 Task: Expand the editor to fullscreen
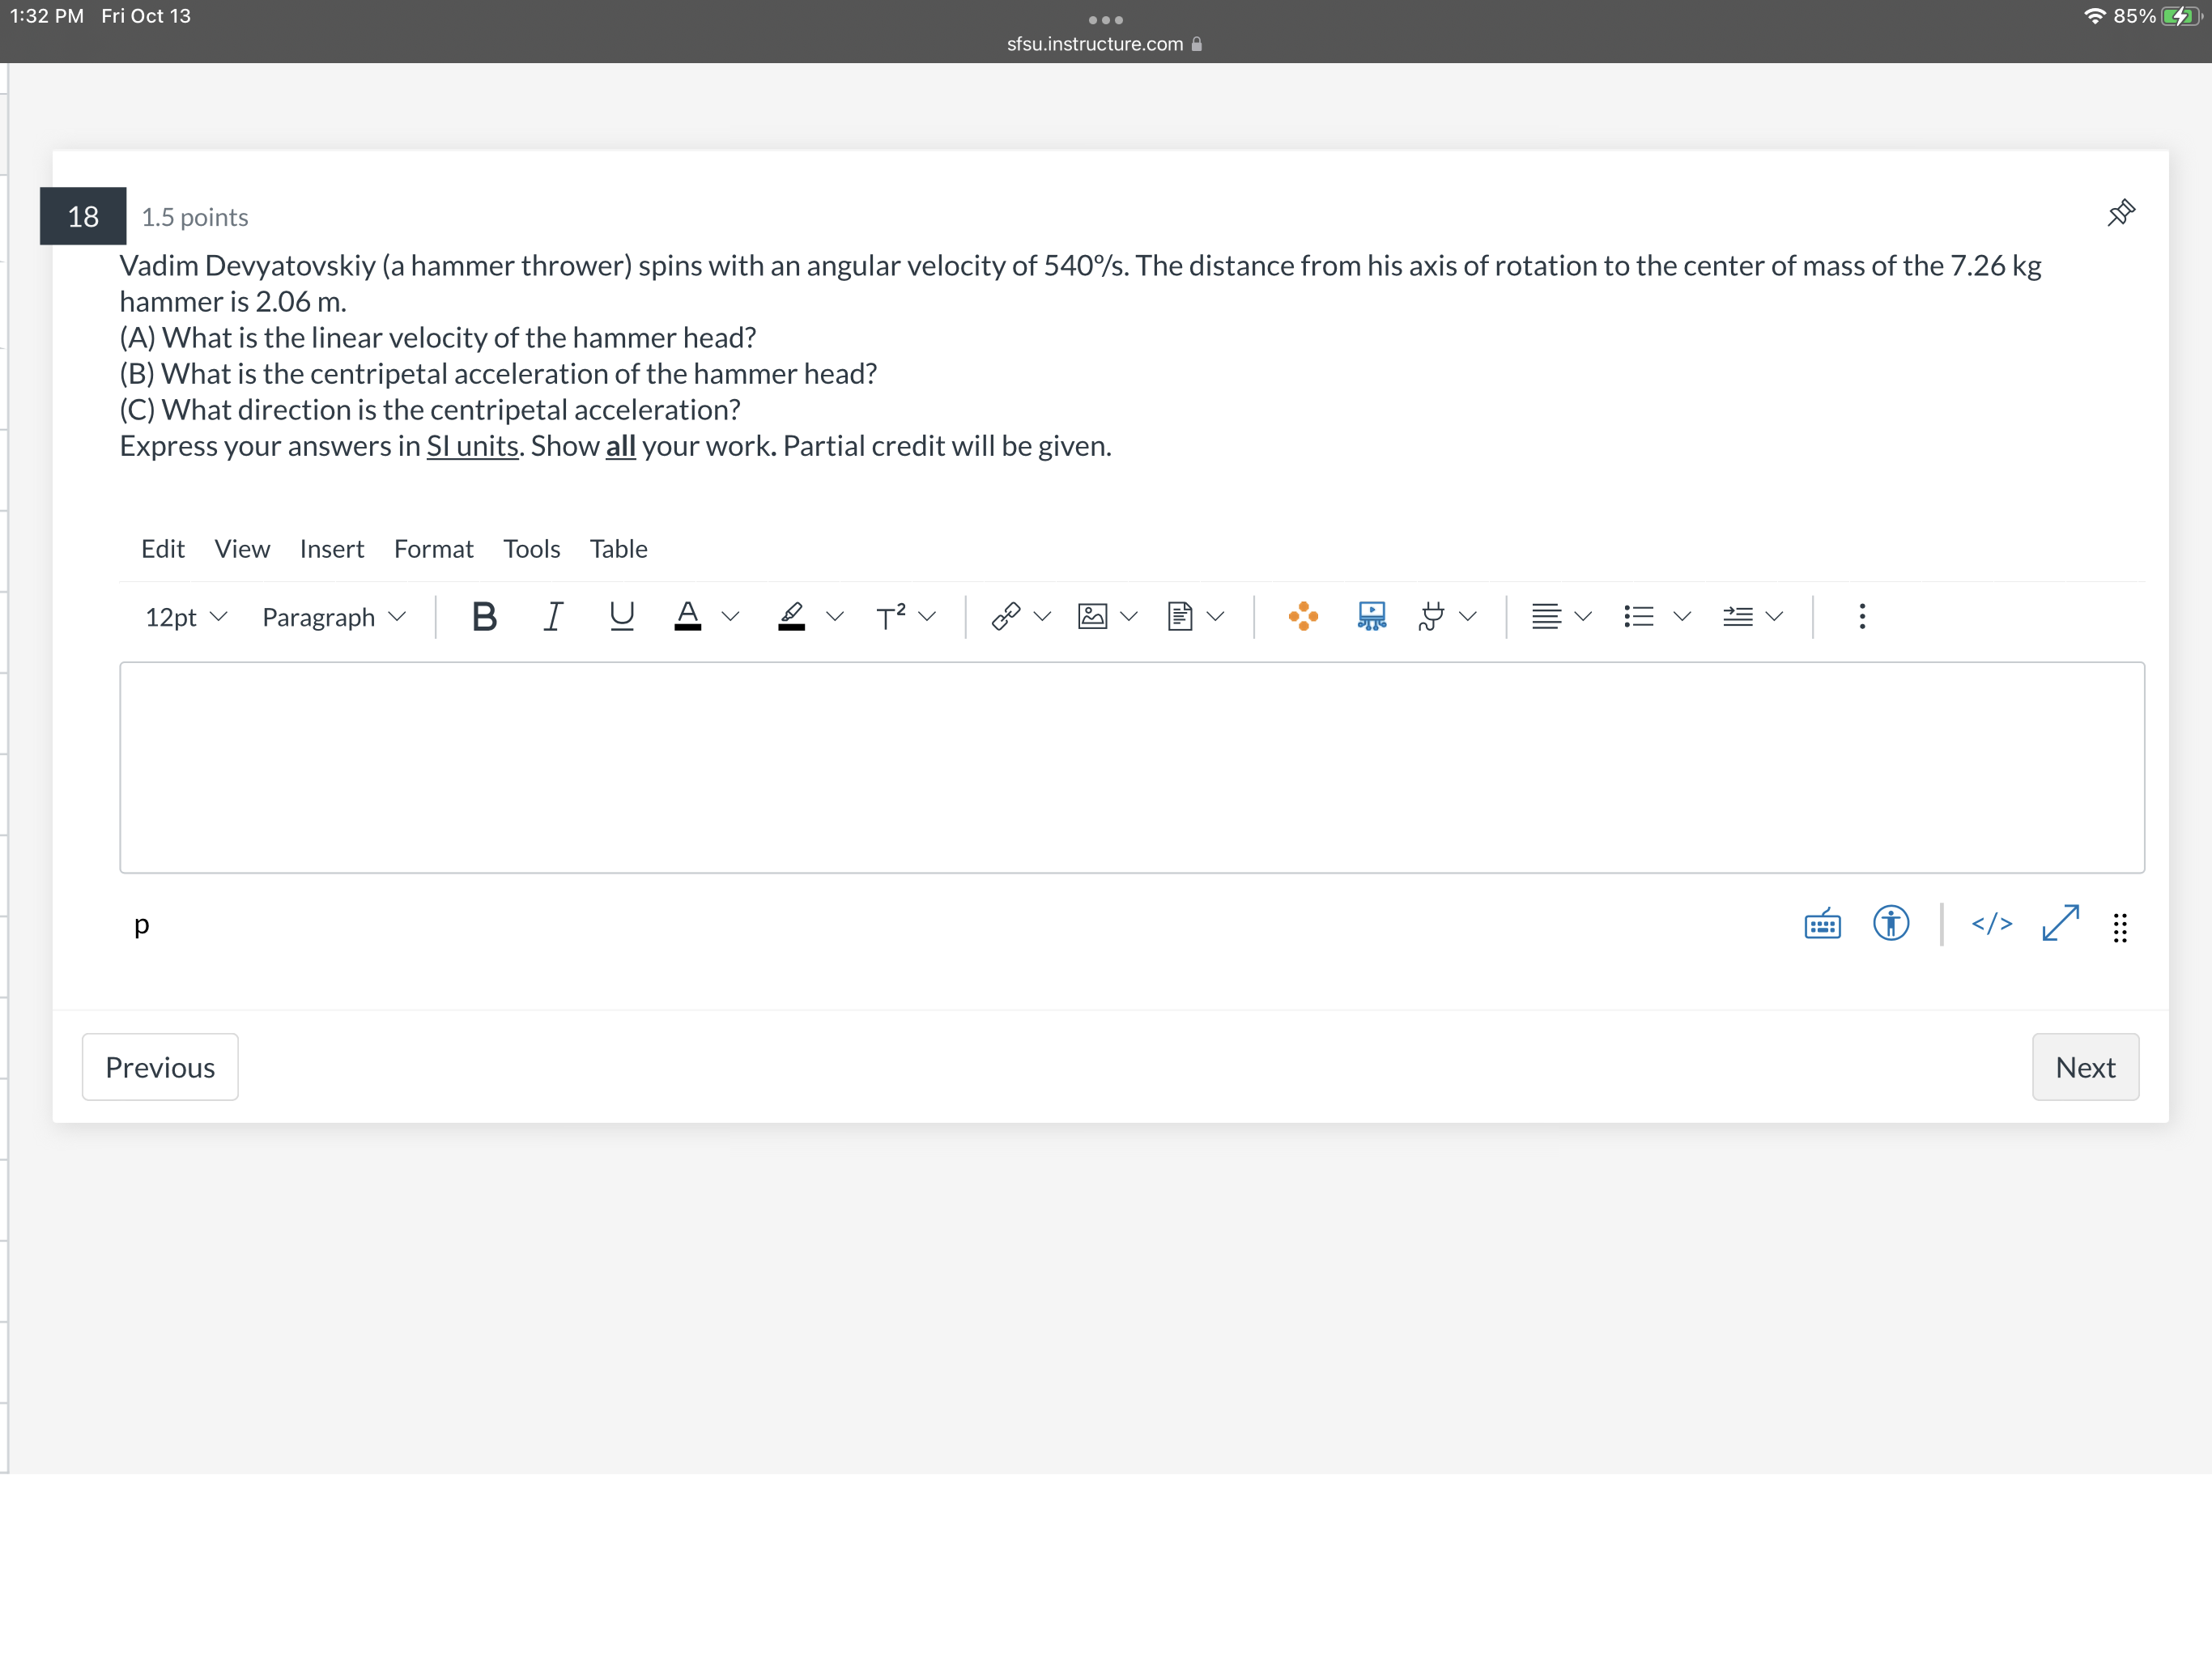[2059, 923]
